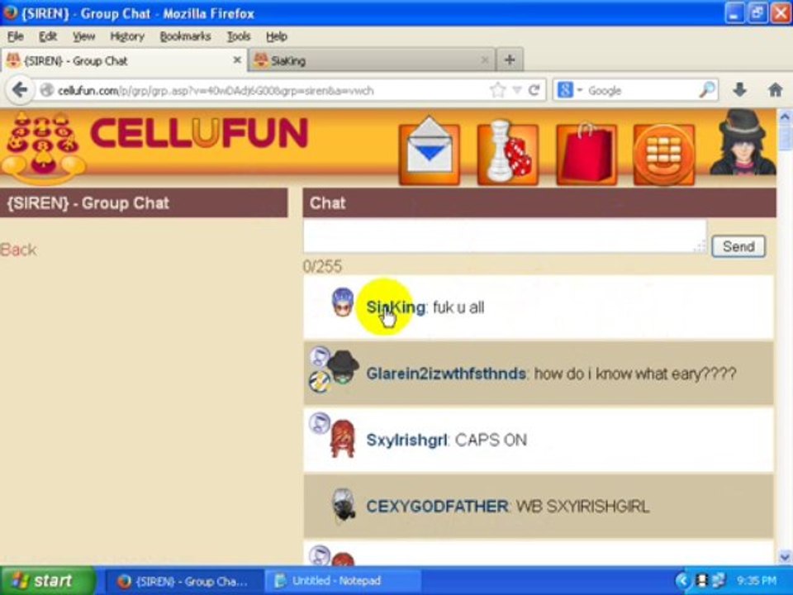Image resolution: width=793 pixels, height=595 pixels.
Task: Click into the chat message text box
Action: [505, 236]
